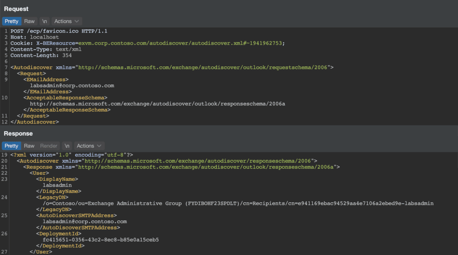This screenshot has height=255, width=458.
Task: Switch Response view to Raw tab
Action: click(x=29, y=146)
